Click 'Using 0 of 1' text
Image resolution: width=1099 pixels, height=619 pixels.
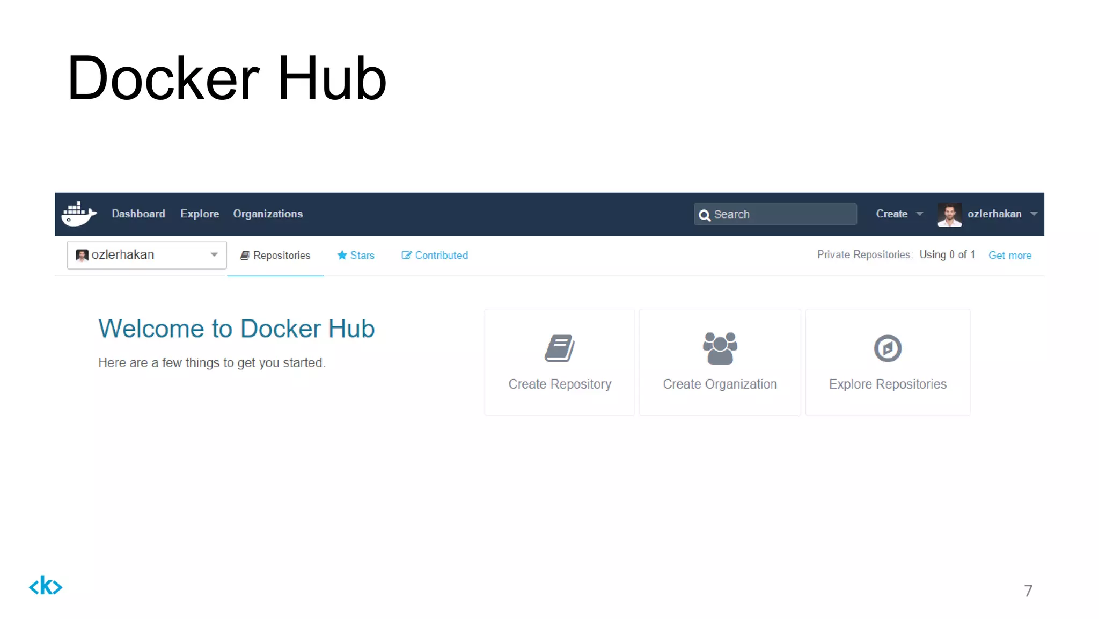pos(947,254)
